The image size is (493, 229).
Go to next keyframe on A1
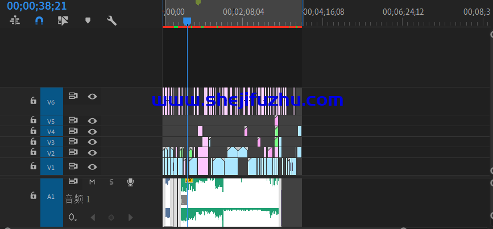[x=130, y=218]
